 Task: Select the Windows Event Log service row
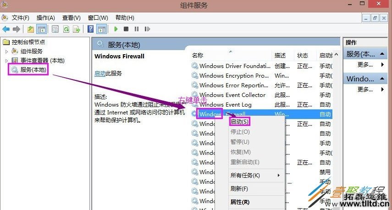point(262,104)
